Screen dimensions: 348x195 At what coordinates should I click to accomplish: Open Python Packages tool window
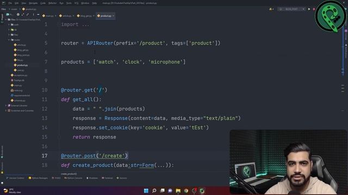[38, 178]
